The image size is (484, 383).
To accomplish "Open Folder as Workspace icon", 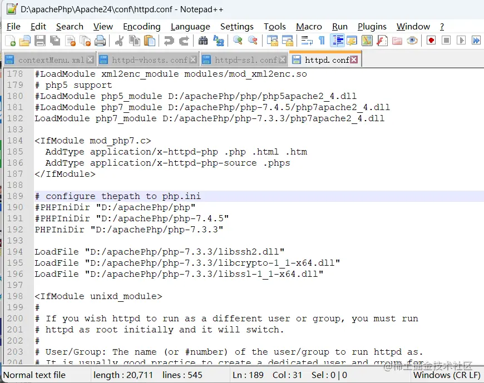I will click(397, 41).
